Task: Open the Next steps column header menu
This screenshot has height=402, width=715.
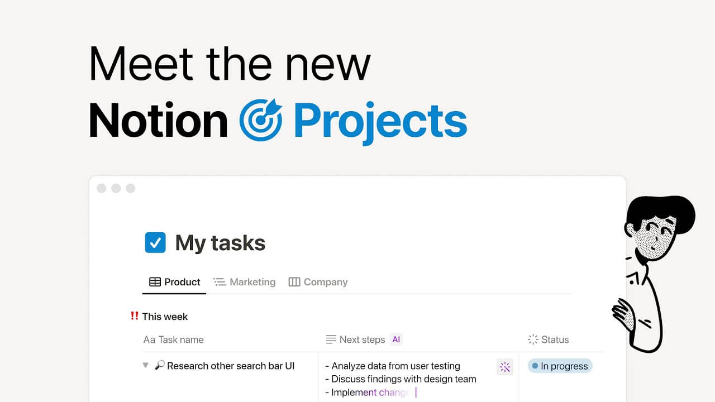Action: (x=362, y=339)
